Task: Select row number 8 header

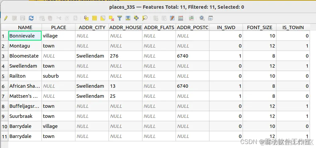Action: (x=4, y=106)
